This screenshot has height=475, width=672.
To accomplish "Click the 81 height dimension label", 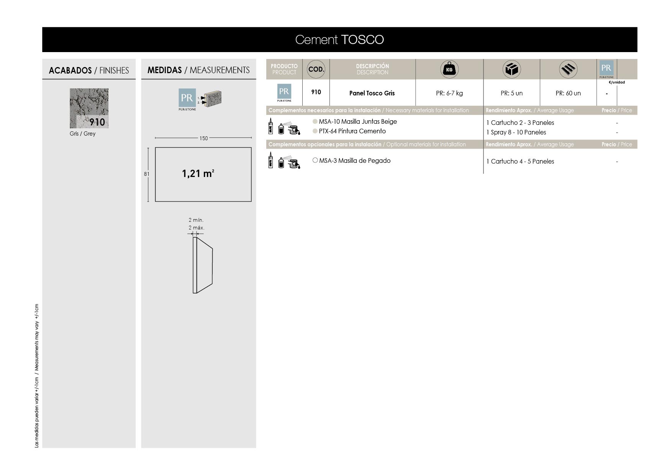I will pyautogui.click(x=147, y=174).
